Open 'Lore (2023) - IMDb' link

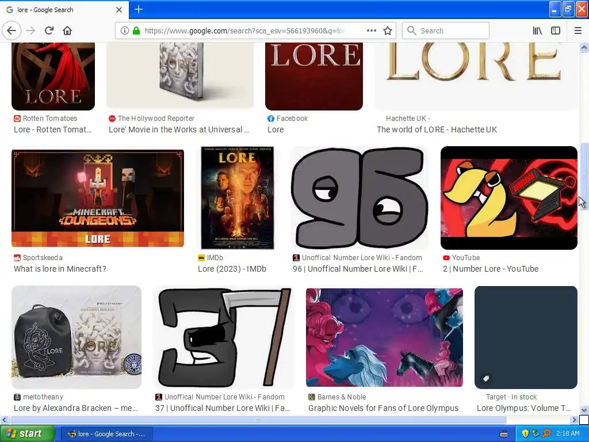pyautogui.click(x=232, y=269)
